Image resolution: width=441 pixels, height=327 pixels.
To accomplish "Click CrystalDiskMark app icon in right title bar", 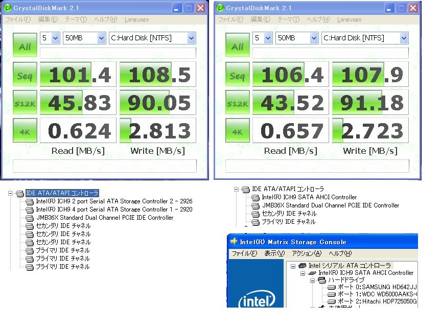I will coord(220,8).
